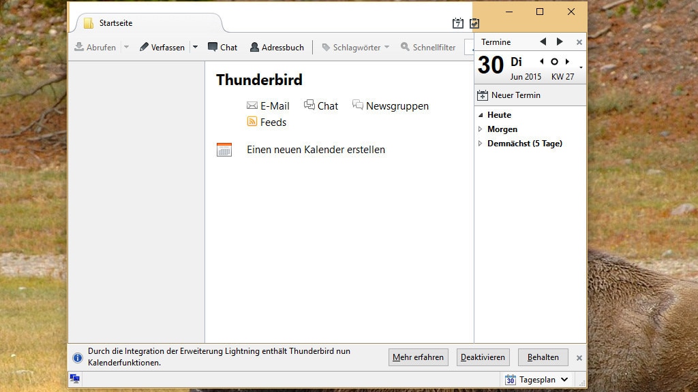Expand the Morgen section
This screenshot has width=698, height=392.
click(x=481, y=129)
